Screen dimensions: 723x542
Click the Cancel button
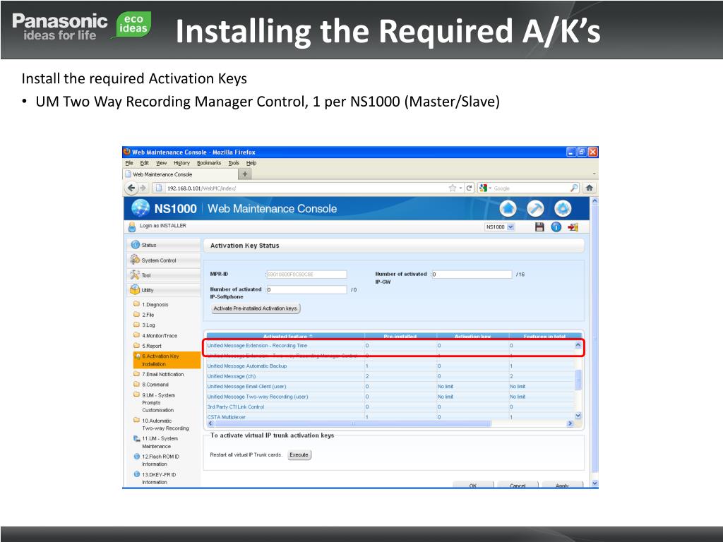tap(518, 486)
